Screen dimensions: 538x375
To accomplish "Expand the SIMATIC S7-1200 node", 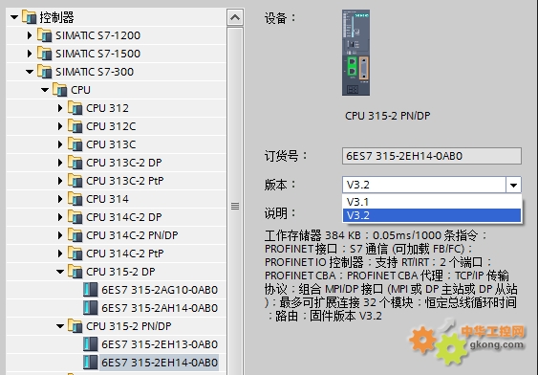I will (30, 35).
